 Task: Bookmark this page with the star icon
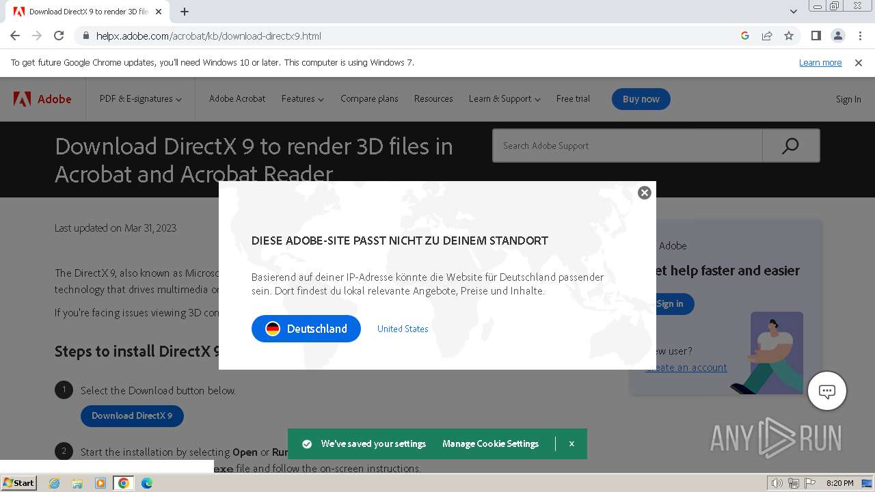(789, 36)
